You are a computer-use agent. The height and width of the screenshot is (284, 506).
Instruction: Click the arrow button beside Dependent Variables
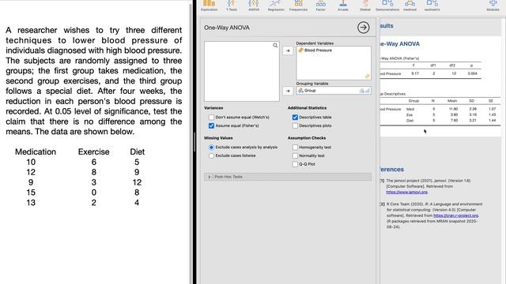pos(288,50)
